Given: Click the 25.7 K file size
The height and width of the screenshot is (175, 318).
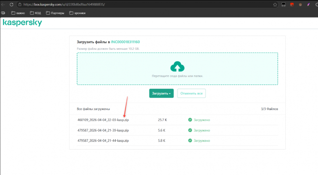Looking at the screenshot, I should pos(162,120).
